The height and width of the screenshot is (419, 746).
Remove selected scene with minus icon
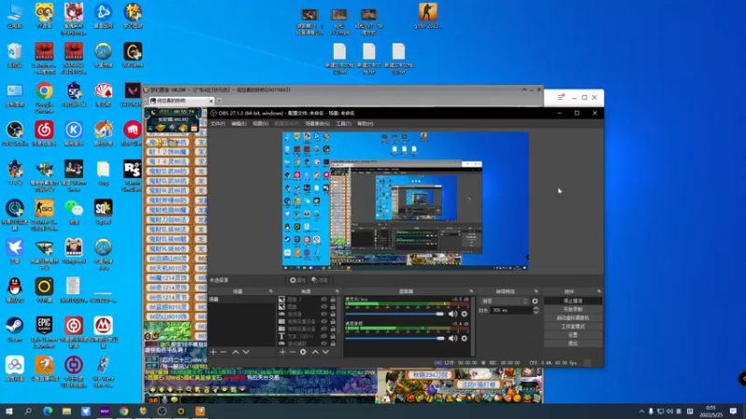[x=224, y=352]
